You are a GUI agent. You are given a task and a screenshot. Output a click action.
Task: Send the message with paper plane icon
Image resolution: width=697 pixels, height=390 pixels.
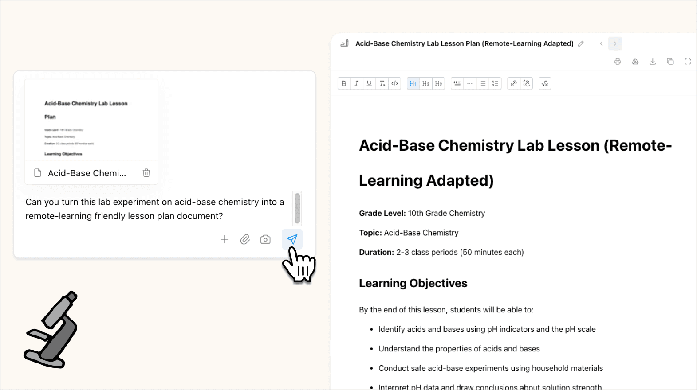[x=292, y=239]
